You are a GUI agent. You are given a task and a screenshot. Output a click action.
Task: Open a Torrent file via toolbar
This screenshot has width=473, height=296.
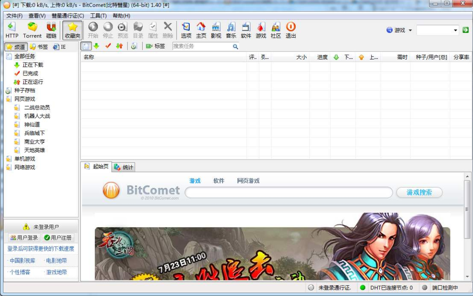(x=32, y=30)
